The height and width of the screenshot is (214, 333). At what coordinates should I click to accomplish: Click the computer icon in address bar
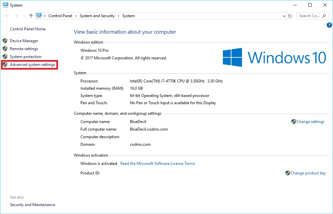point(39,16)
